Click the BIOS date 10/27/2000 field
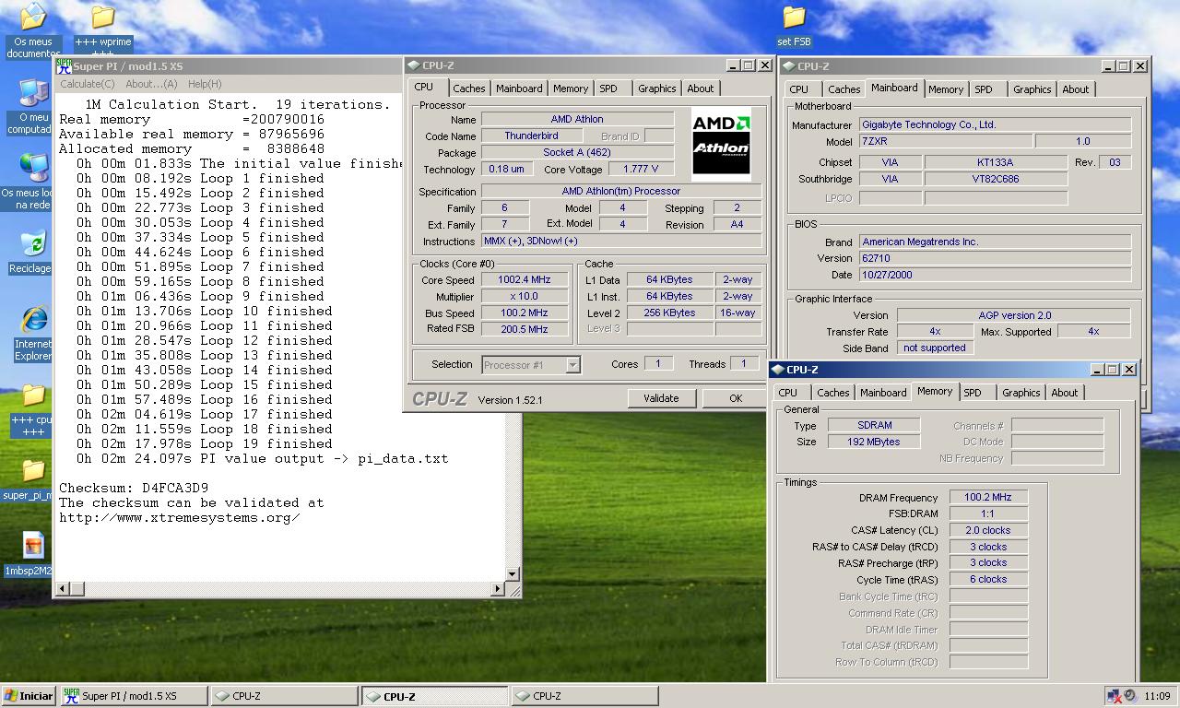Screen dimensions: 1180x708 coord(995,275)
